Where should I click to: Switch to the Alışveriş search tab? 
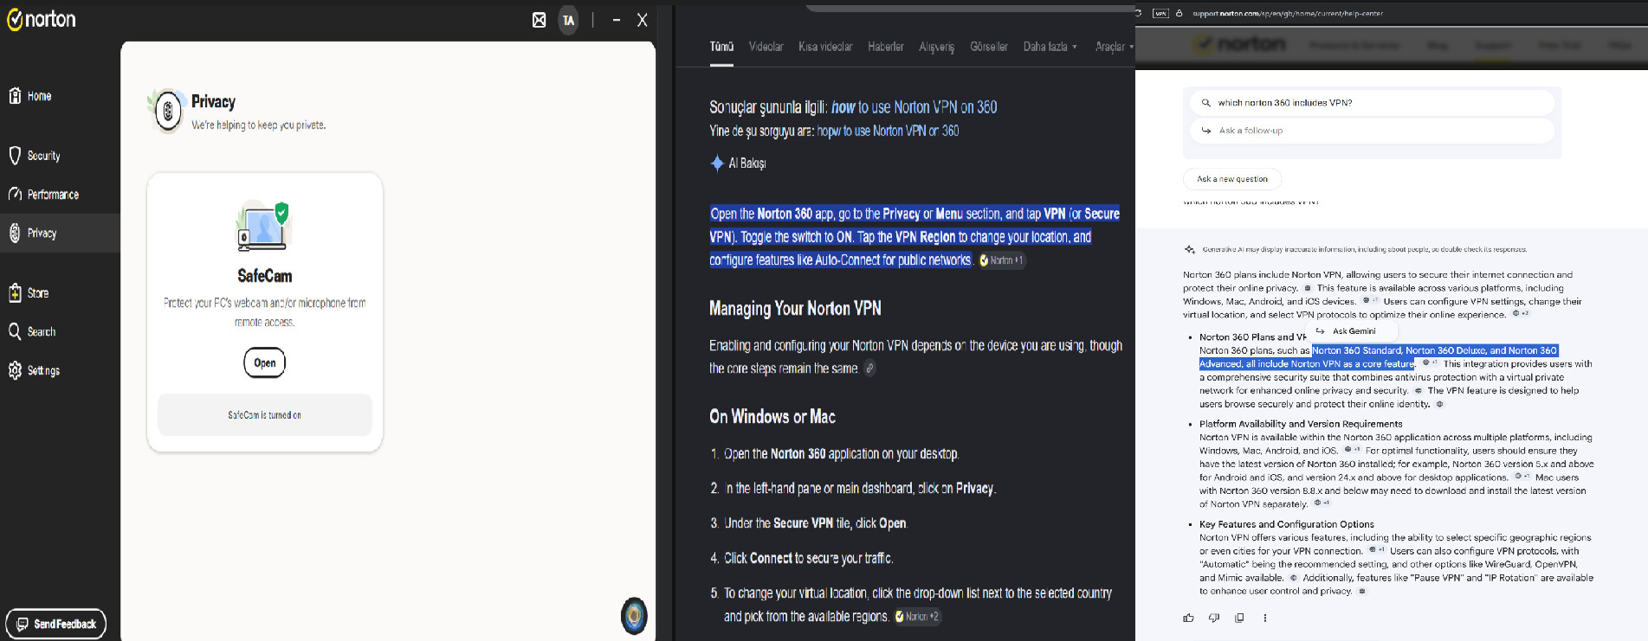point(937,47)
